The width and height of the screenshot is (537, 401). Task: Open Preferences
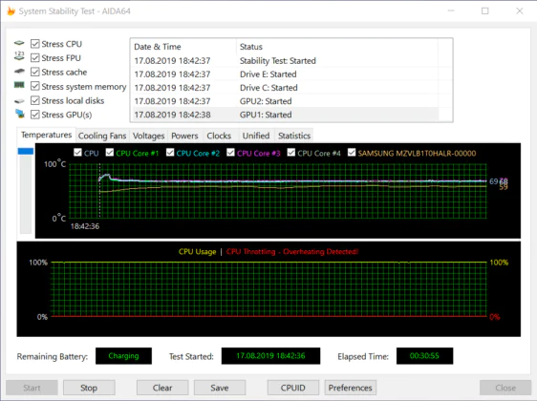(x=351, y=388)
